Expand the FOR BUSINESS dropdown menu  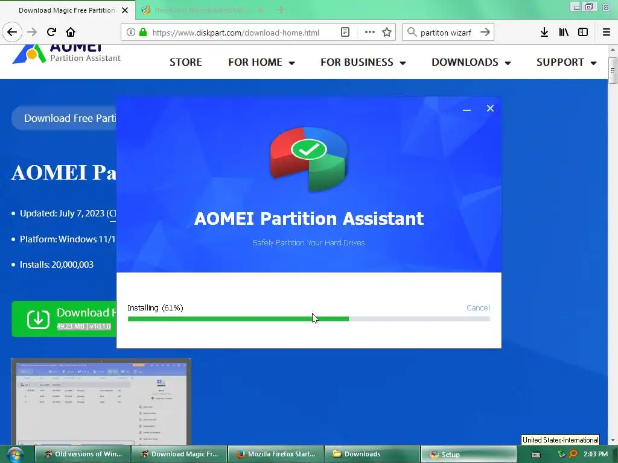tap(363, 62)
